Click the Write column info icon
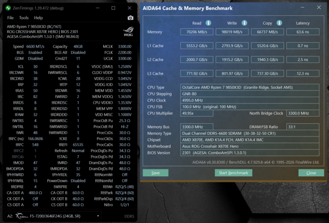Screen dimensions: 329x223 click(x=244, y=23)
